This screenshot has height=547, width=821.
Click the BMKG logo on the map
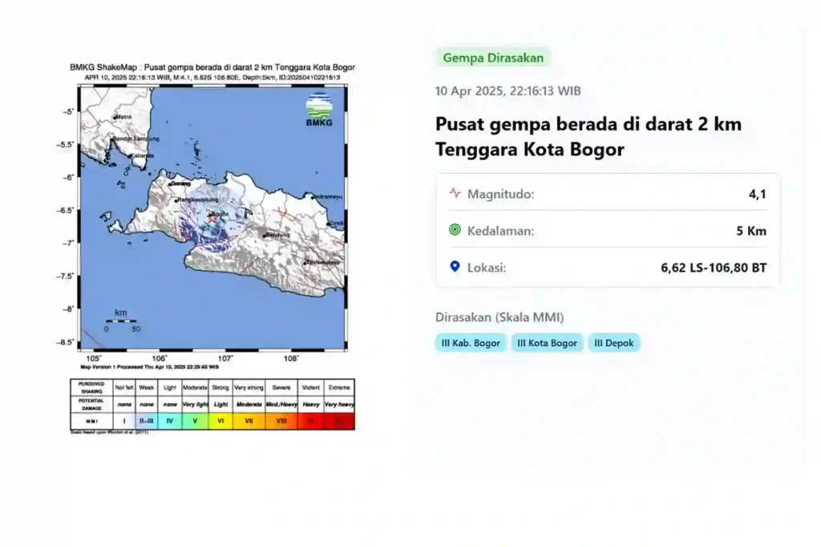[x=319, y=109]
